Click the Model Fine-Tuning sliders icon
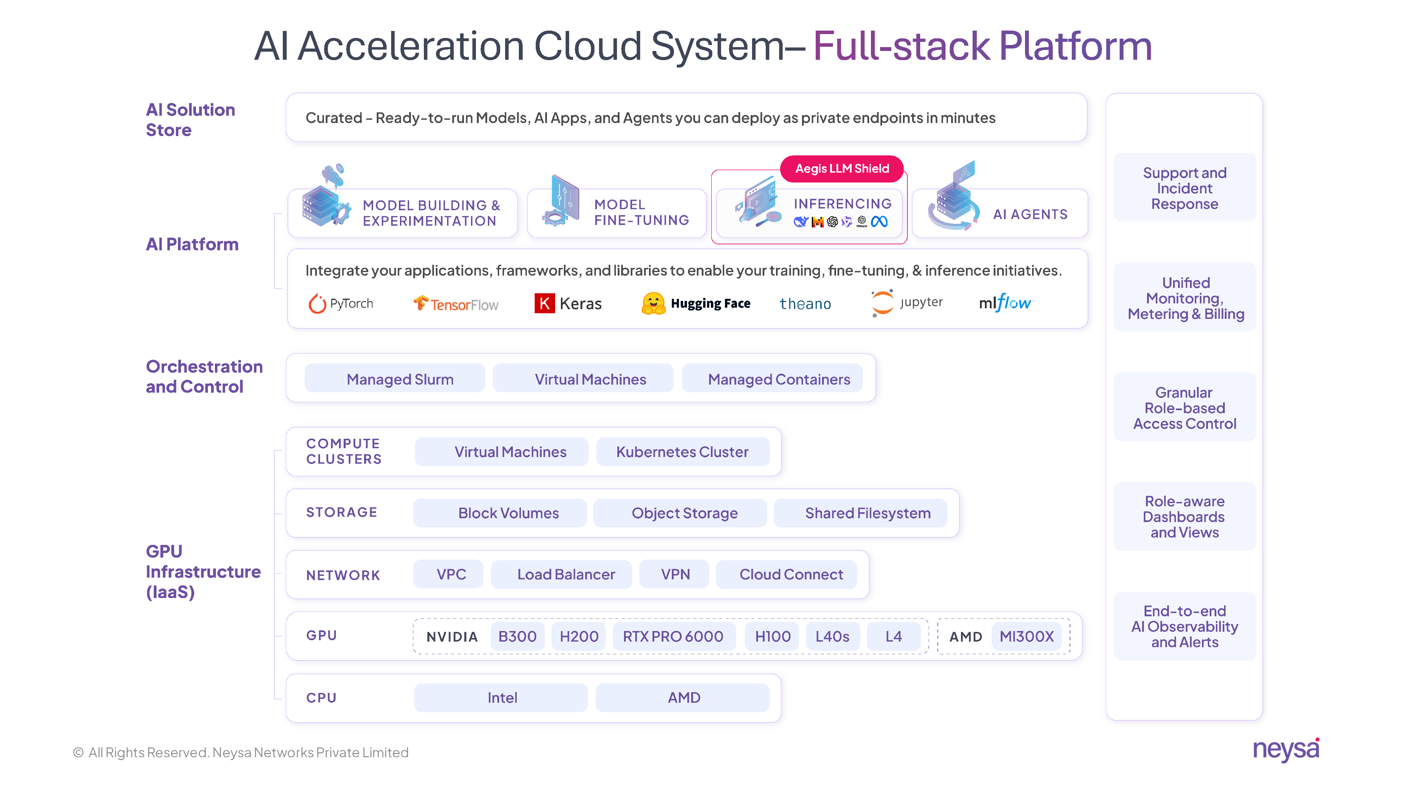This screenshot has width=1407, height=791. tap(560, 201)
